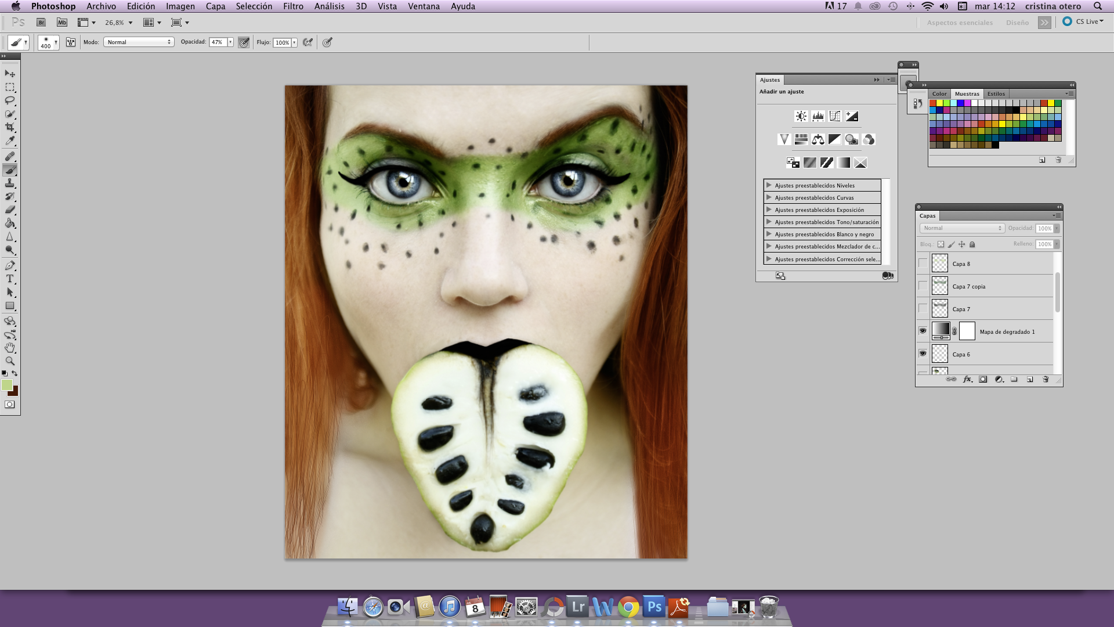The height and width of the screenshot is (627, 1114).
Task: Open the Imagen menu
Action: coord(180,6)
